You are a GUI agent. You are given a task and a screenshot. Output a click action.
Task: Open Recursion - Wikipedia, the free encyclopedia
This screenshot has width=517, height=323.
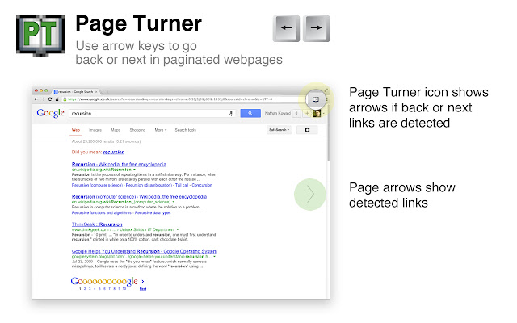pyautogui.click(x=119, y=164)
